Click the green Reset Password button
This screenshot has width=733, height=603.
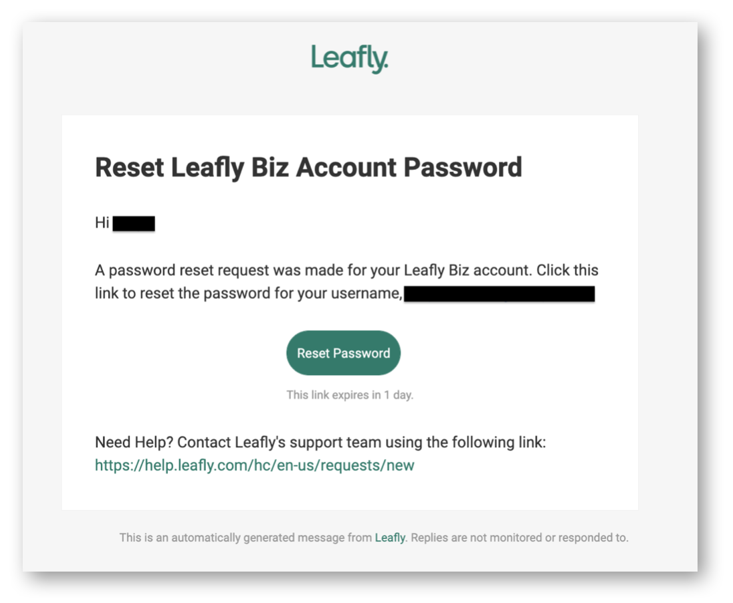coord(344,353)
